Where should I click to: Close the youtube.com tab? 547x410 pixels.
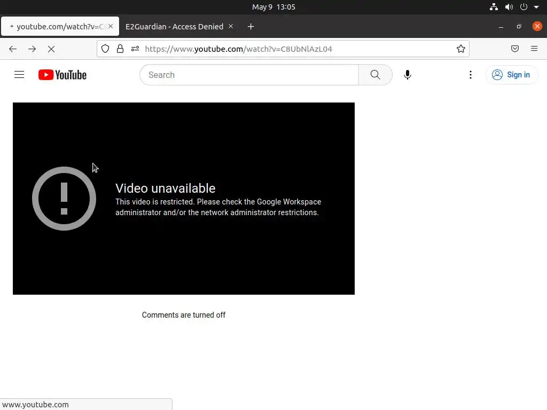pos(111,26)
